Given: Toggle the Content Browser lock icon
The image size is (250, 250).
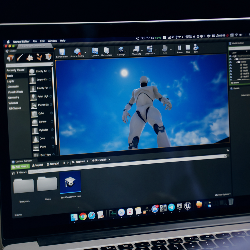Looking at the screenshot, I should [228, 150].
